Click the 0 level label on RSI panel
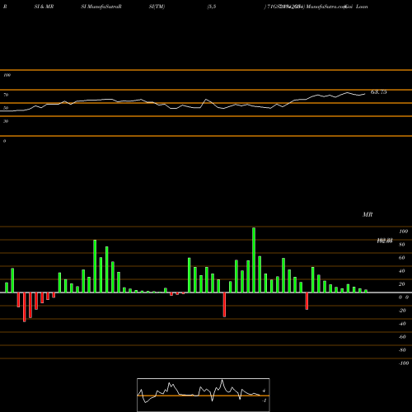This screenshot has height=412, width=412. [x=4, y=141]
